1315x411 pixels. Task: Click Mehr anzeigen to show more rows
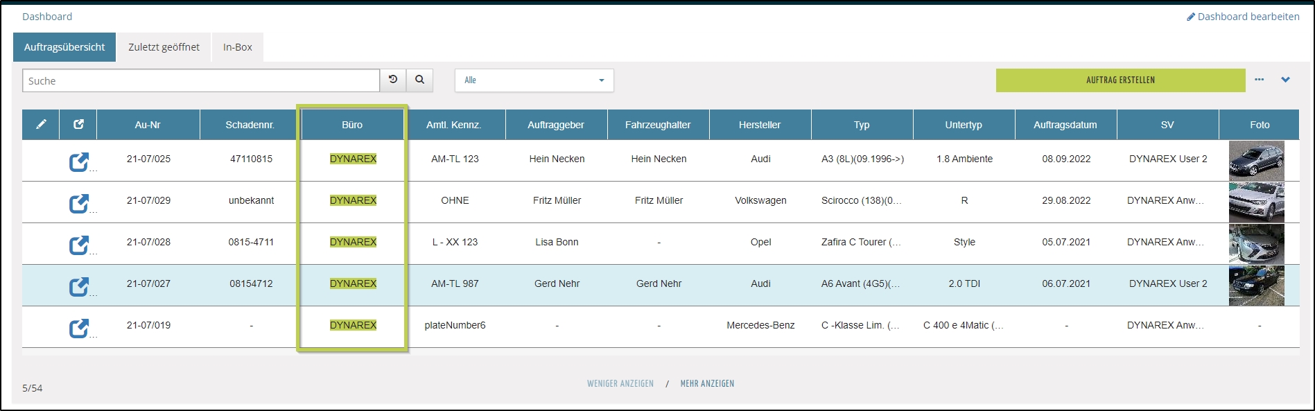[707, 383]
